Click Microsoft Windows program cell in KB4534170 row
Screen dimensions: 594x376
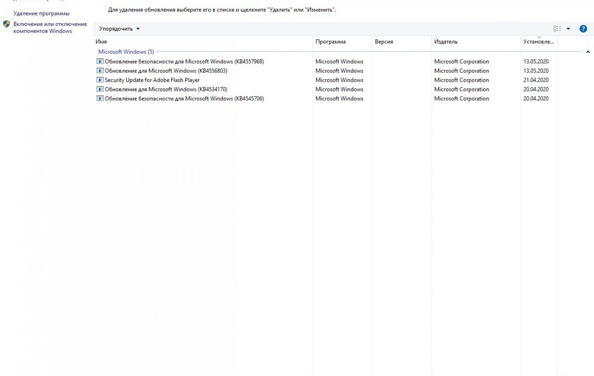click(339, 89)
